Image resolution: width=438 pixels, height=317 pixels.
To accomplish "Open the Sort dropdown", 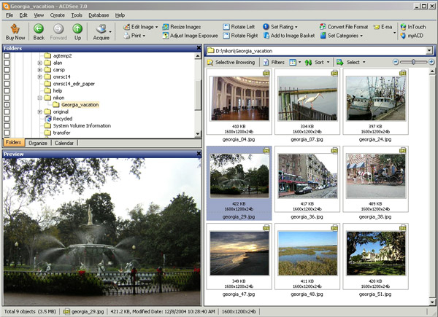I will pos(319,63).
